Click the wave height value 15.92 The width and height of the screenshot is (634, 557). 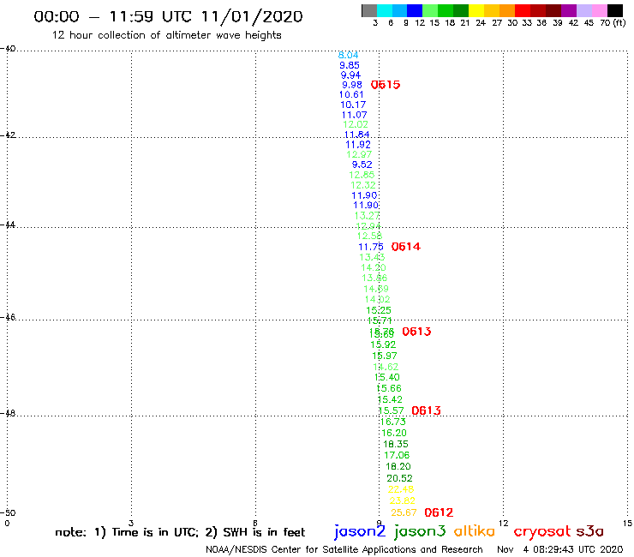tap(383, 345)
